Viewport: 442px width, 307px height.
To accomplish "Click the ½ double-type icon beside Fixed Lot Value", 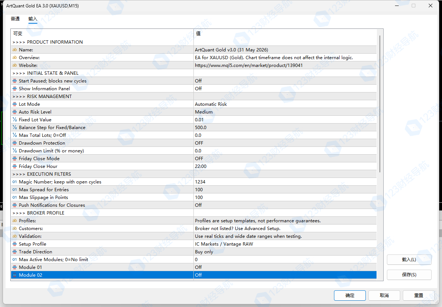I will pyautogui.click(x=15, y=119).
